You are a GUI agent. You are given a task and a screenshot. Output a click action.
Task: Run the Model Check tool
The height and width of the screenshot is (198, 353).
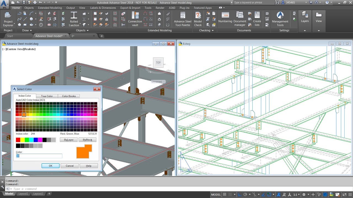(x=198, y=19)
